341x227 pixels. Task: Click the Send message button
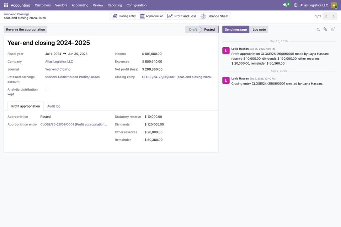[x=236, y=29]
